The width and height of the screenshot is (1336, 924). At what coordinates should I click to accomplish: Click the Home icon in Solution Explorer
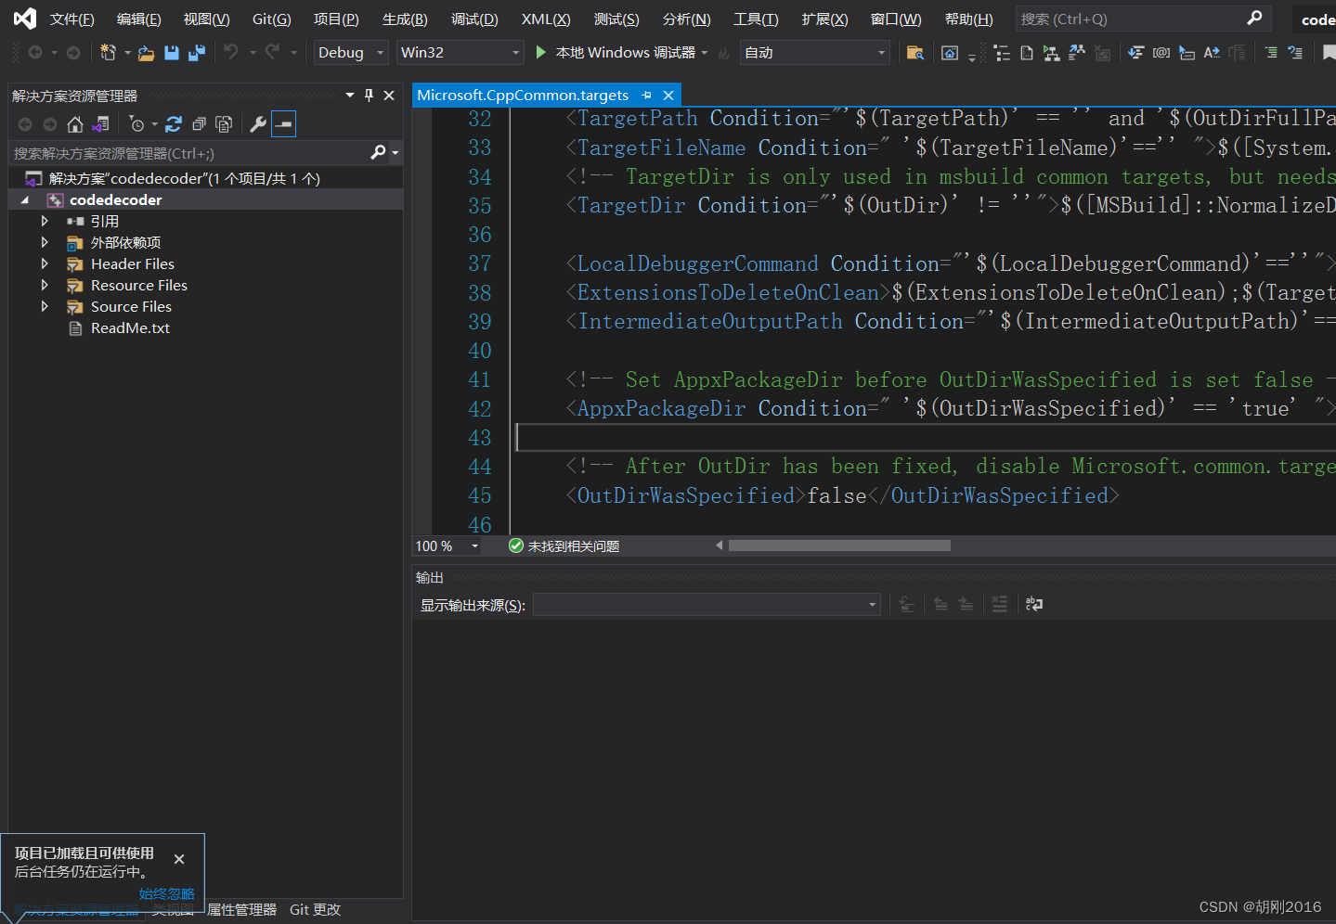(x=75, y=124)
